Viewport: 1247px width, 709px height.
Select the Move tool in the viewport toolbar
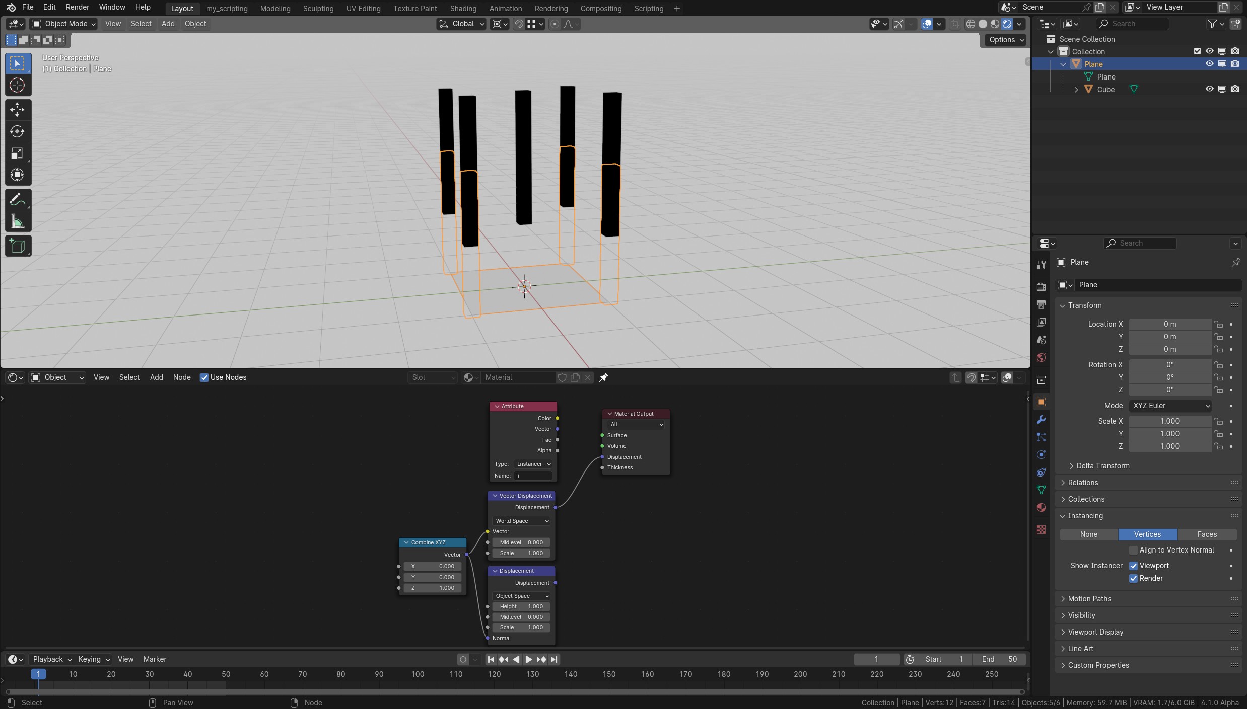coord(18,110)
